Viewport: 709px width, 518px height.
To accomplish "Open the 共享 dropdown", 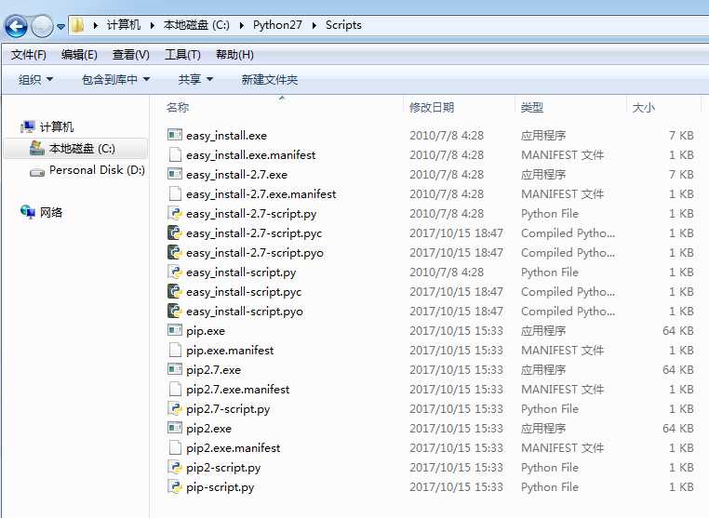I will pos(195,80).
